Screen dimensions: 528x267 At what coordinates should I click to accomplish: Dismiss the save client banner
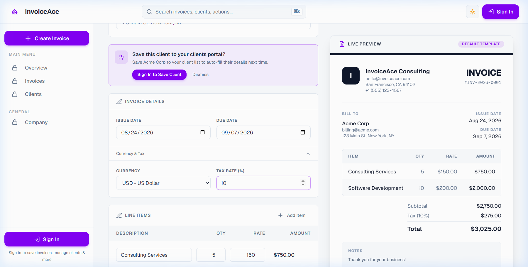pyautogui.click(x=201, y=75)
